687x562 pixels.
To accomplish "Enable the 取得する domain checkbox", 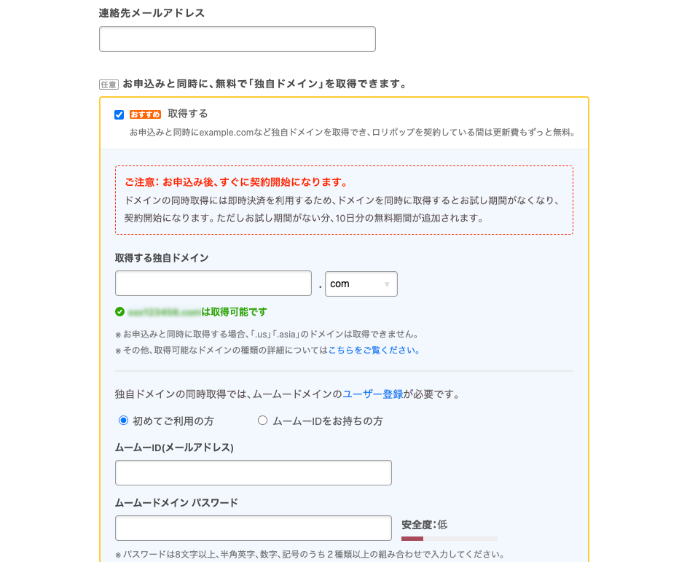I will click(119, 114).
